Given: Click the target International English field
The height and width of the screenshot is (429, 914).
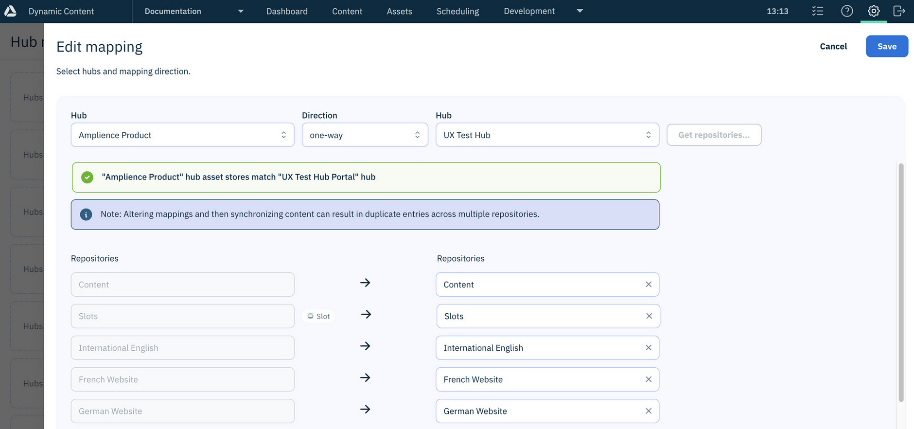Looking at the screenshot, I should point(547,348).
